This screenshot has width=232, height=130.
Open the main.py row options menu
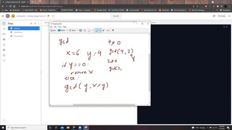(x=38, y=28)
